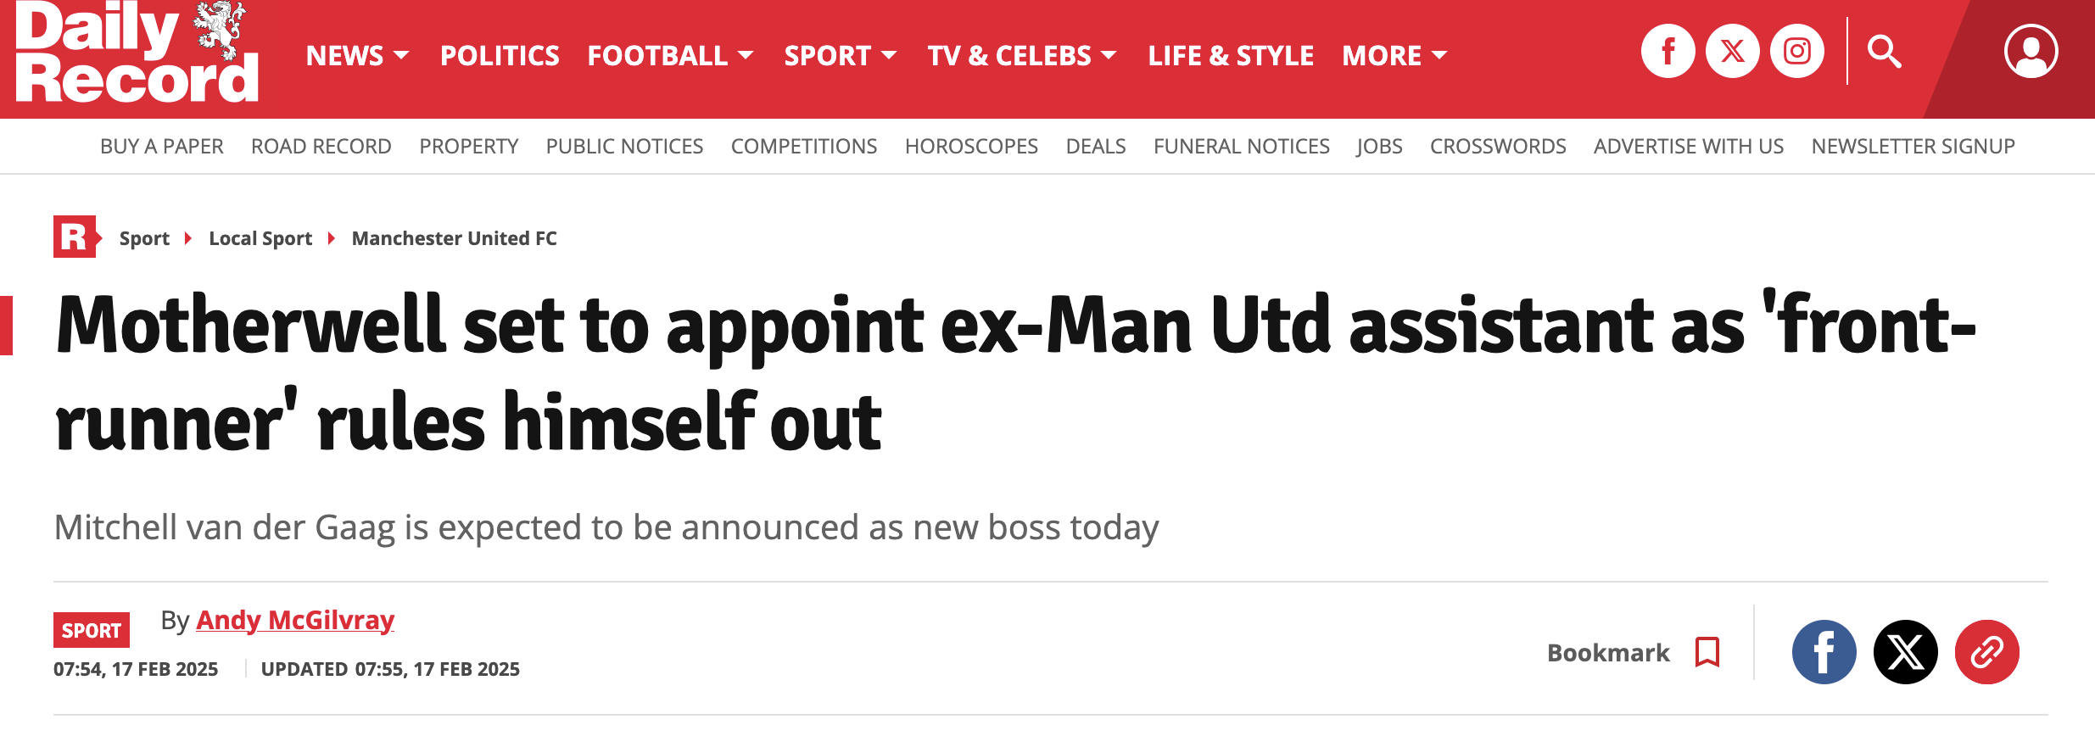Image resolution: width=2095 pixels, height=736 pixels.
Task: Click the red SPORT category tag
Action: tap(92, 630)
